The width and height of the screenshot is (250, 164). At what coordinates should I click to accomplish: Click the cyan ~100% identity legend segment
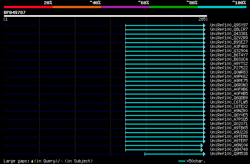222,7
